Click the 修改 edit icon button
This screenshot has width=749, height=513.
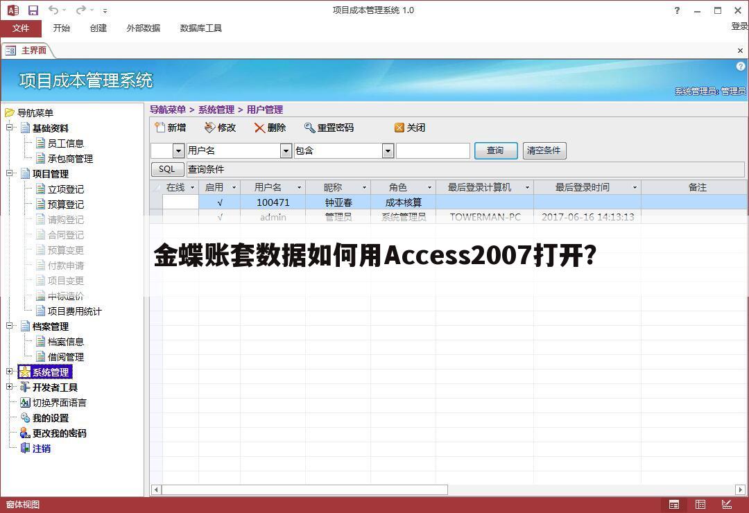[x=221, y=128]
